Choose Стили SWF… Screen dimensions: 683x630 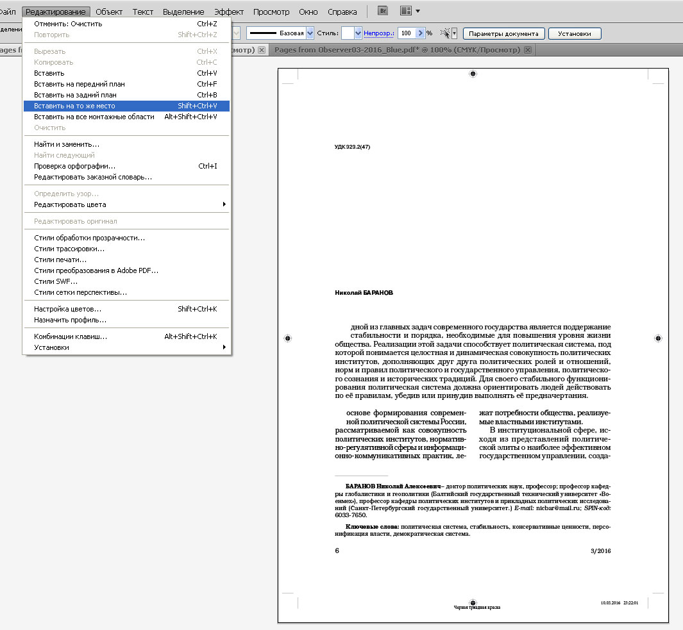(x=126, y=281)
